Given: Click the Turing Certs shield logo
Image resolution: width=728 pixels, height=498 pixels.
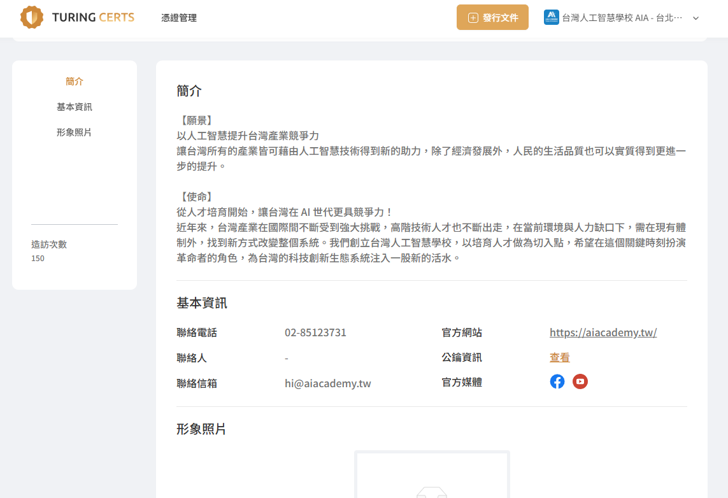Looking at the screenshot, I should click(x=32, y=17).
